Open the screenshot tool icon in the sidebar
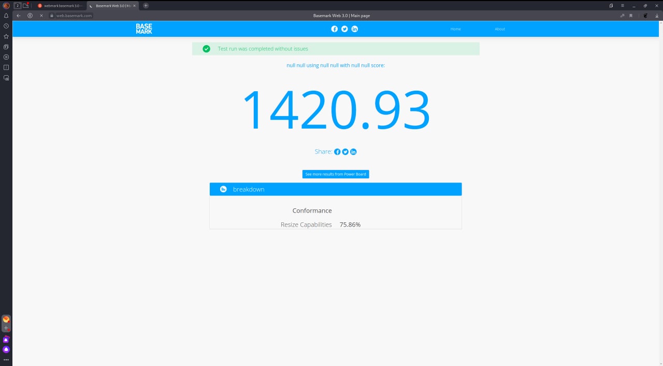Screen dimensions: 663x366 click(x=6, y=78)
